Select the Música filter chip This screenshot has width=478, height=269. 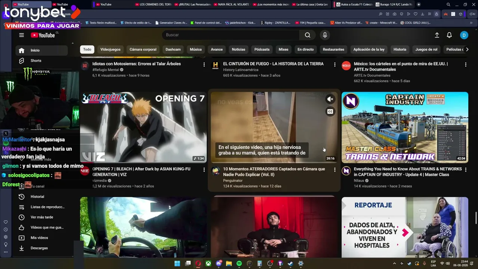196,49
